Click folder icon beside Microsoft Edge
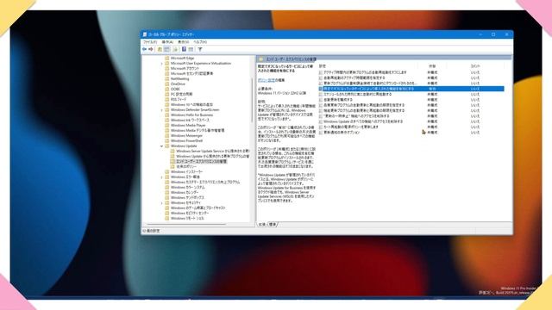Screen dimensions: 552x310 point(167,58)
